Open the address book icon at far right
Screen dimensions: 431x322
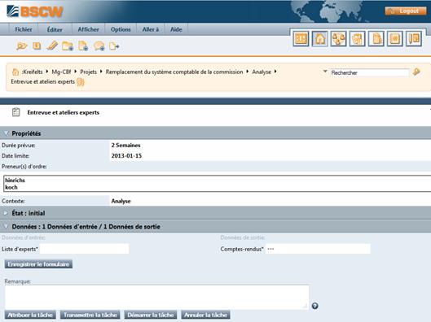click(x=414, y=39)
